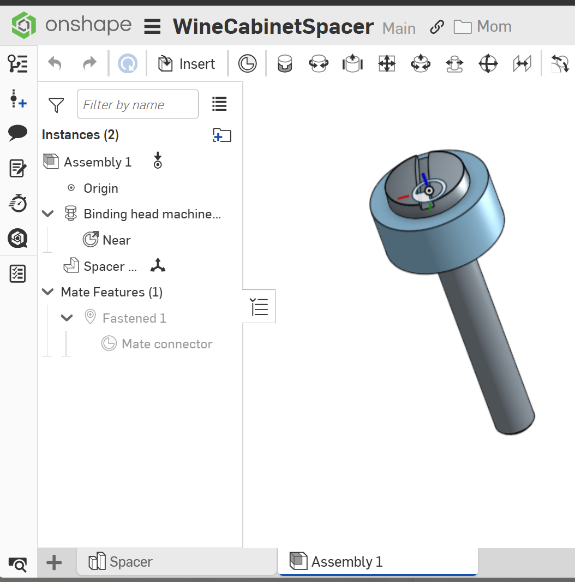
Task: Select the Slider mate tool
Action: [352, 63]
